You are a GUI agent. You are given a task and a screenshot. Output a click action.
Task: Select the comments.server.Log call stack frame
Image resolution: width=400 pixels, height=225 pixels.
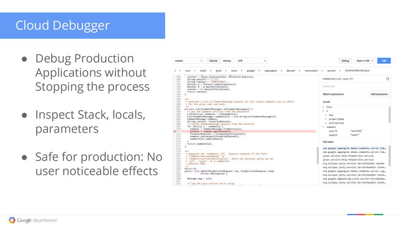[354, 171]
